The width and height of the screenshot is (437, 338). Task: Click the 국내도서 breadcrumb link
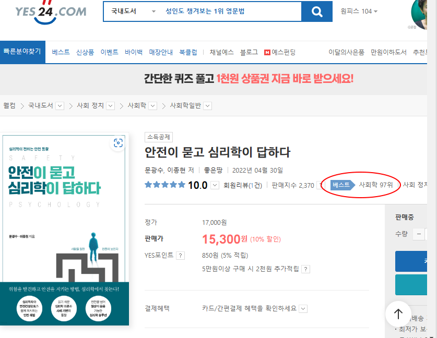point(41,106)
